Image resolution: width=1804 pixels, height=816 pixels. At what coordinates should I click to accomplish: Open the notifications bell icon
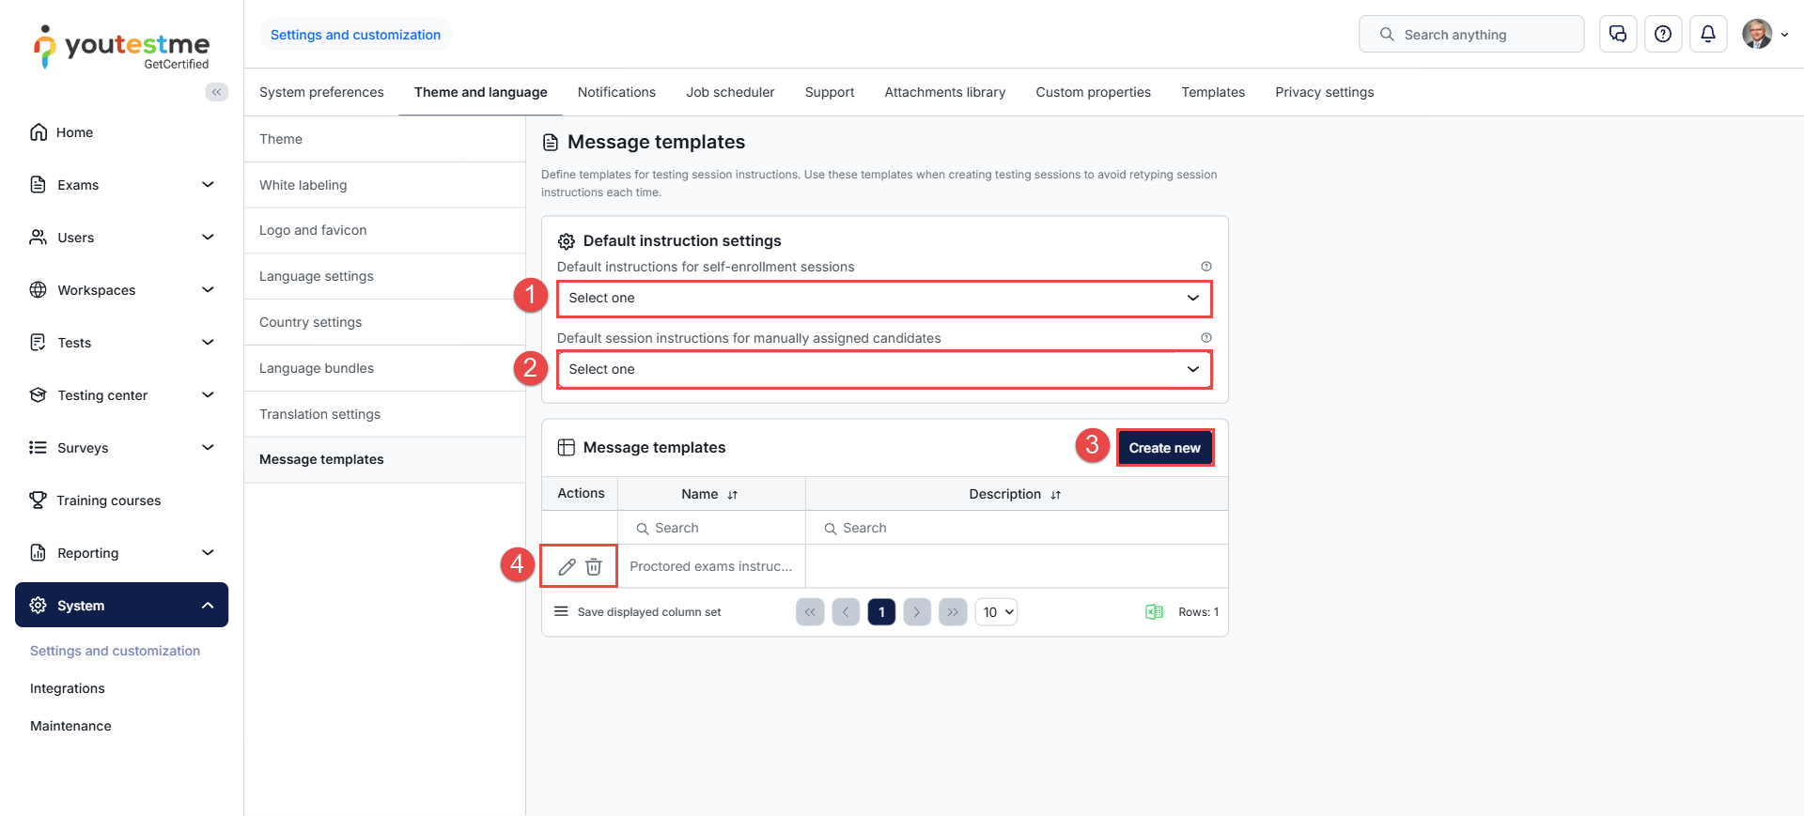(1708, 34)
